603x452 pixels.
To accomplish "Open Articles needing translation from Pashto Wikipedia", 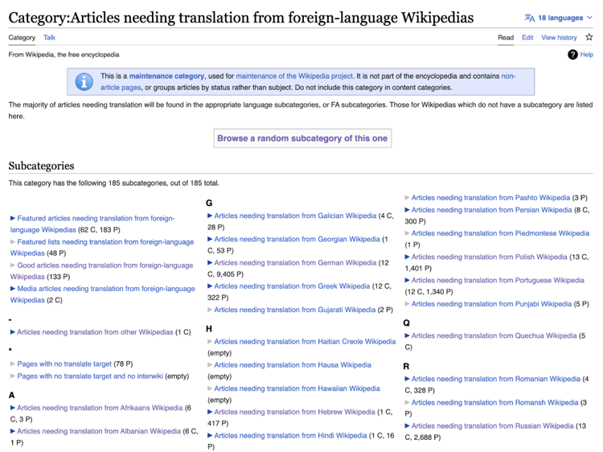I will 490,198.
